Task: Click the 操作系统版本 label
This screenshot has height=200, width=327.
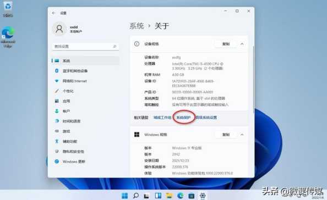Action: click(155, 167)
